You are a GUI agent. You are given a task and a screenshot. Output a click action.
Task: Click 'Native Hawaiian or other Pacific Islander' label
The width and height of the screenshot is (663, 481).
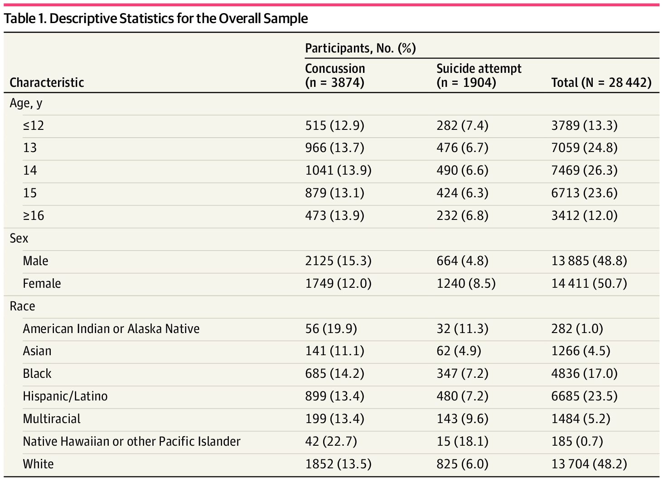[x=131, y=441]
